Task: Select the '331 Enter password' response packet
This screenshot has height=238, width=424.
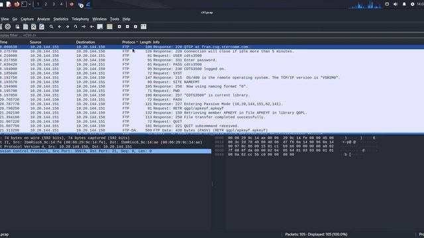Action: 212,60
